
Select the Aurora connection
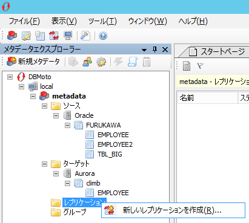click(x=85, y=173)
